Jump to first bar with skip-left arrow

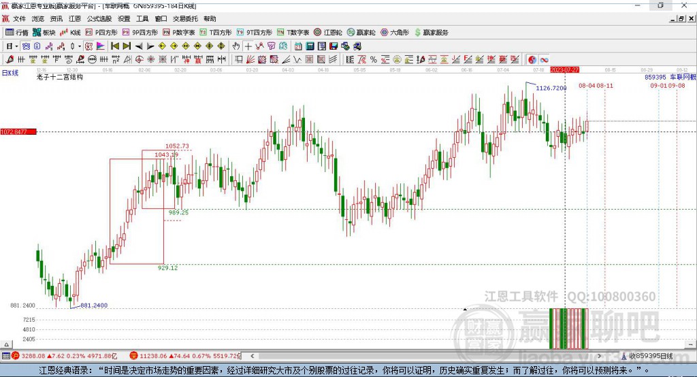(115, 46)
